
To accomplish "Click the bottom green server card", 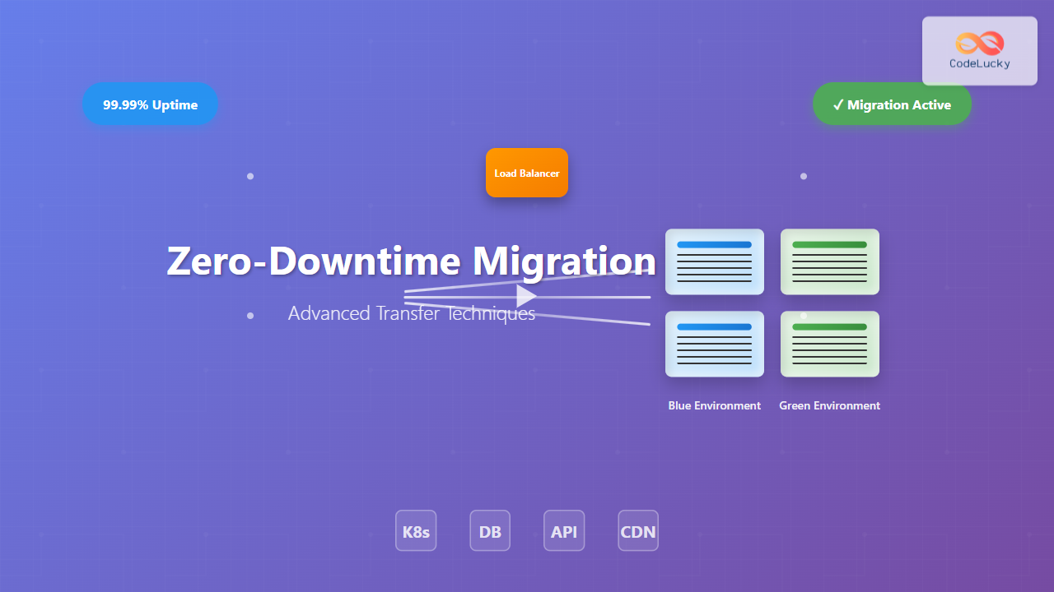I will (x=830, y=344).
